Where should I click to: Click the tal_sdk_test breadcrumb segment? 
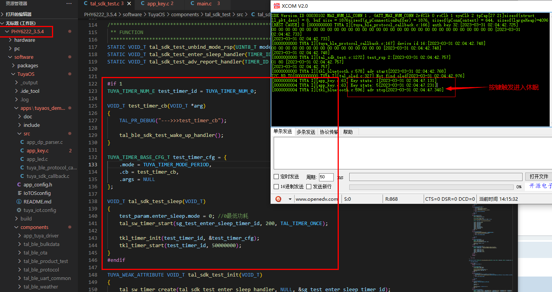(x=218, y=14)
